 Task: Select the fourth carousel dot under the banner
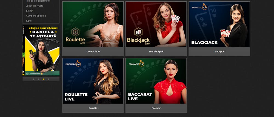pos(48,79)
